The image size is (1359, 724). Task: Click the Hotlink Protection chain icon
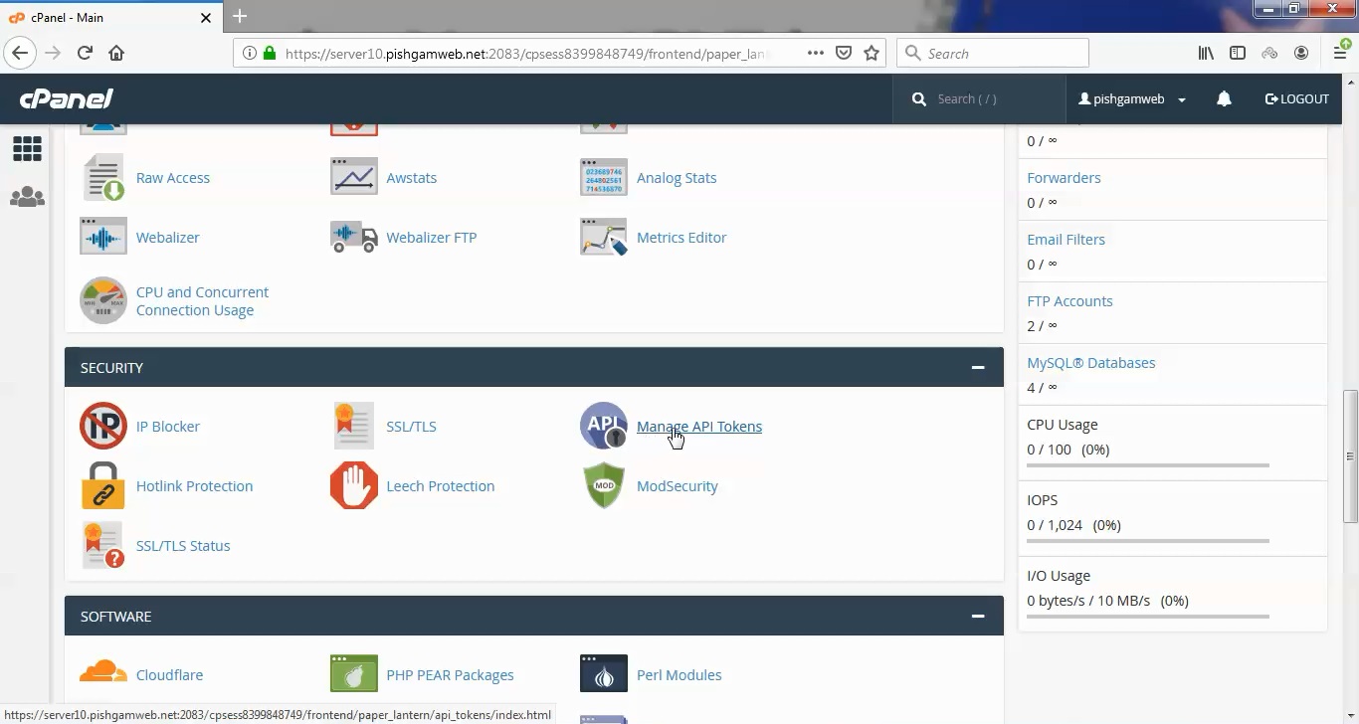(x=102, y=485)
